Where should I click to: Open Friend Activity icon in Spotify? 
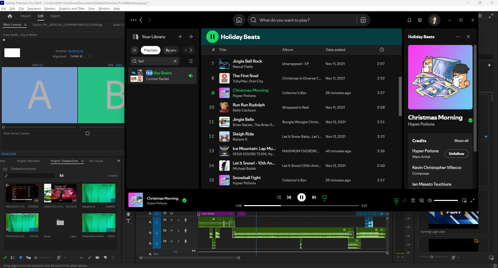tap(420, 20)
